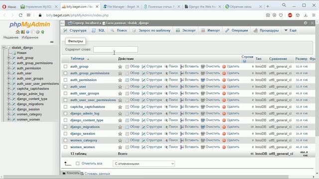Image resolution: width=319 pixels, height=179 pixels.
Task: Open the SQL tab
Action: pyautogui.click(x=99, y=30)
